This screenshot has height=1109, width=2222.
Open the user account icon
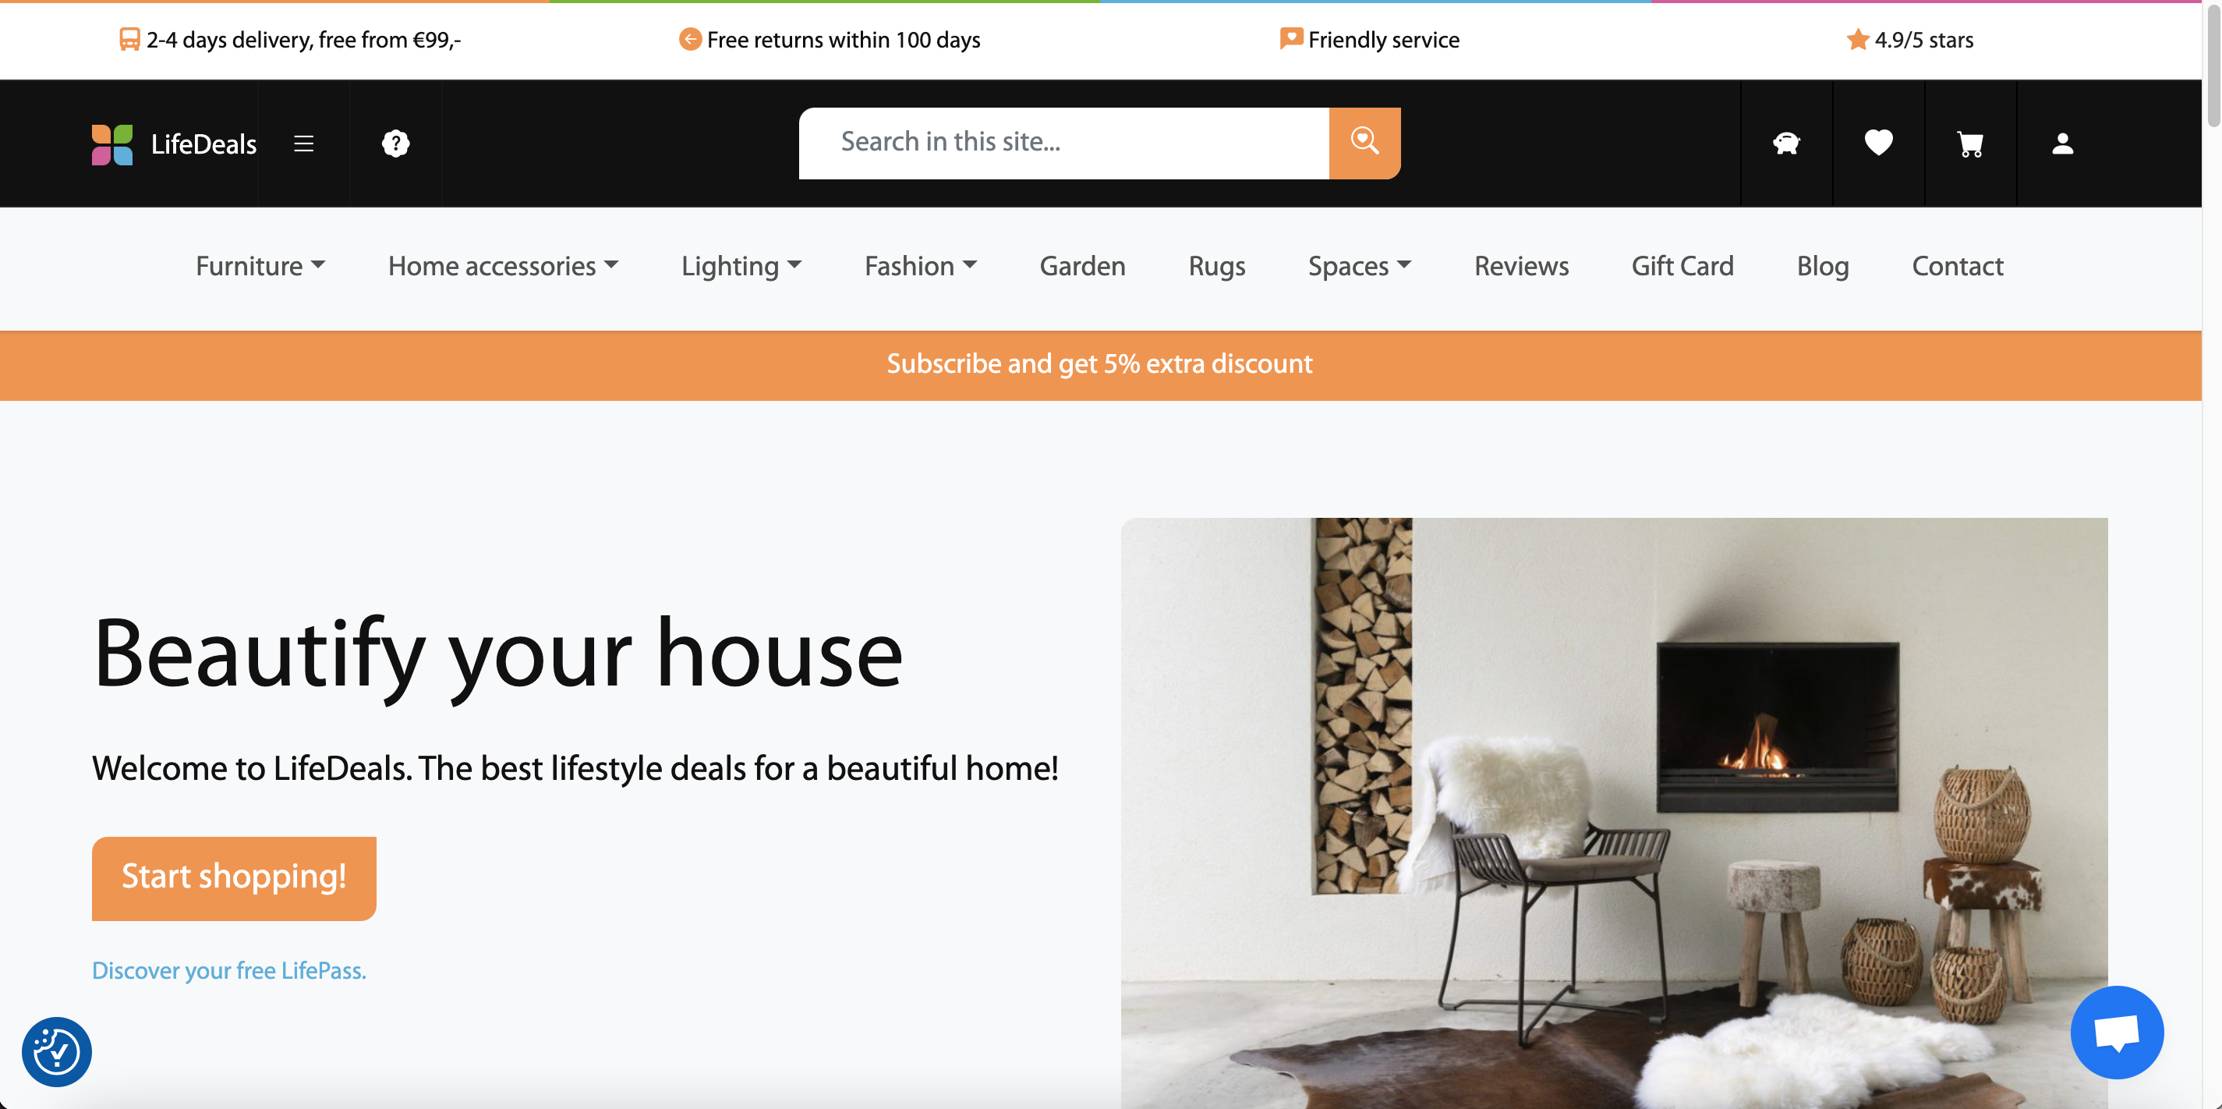tap(2061, 143)
